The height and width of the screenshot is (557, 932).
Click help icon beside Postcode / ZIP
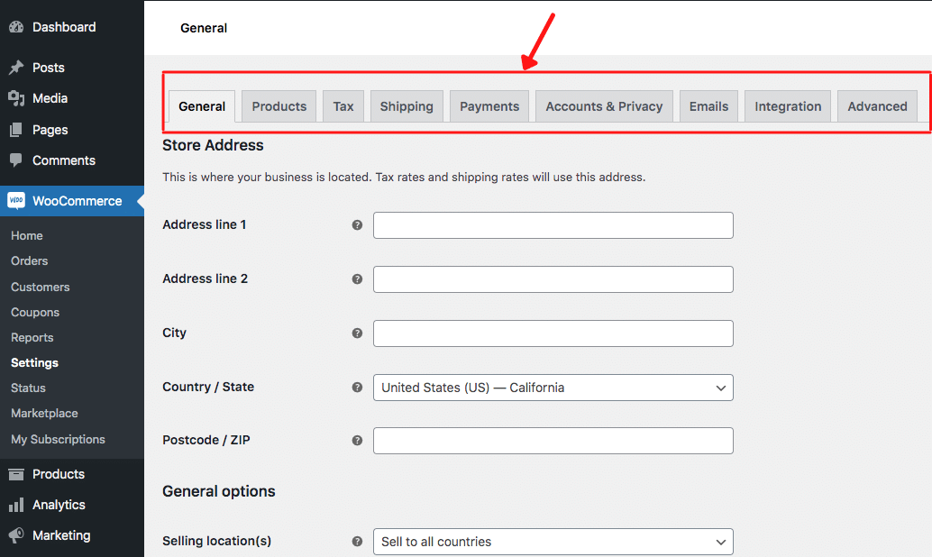[x=357, y=441]
